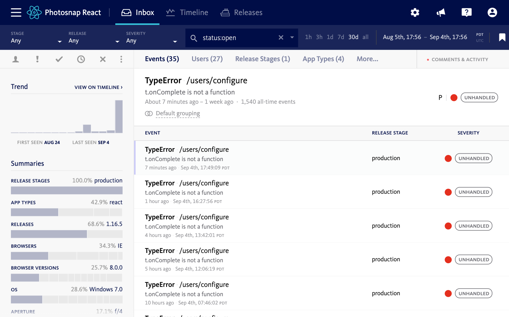Viewport: 509px width, 317px height.
Task: Select the 1d time range
Action: point(330,37)
